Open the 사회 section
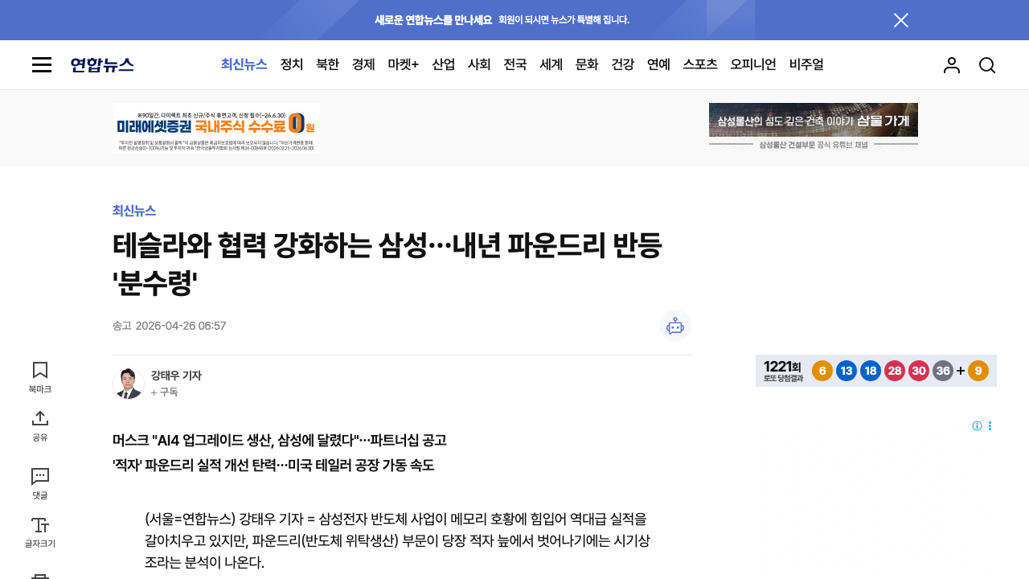Screen dimensions: 1029x579 coord(479,65)
